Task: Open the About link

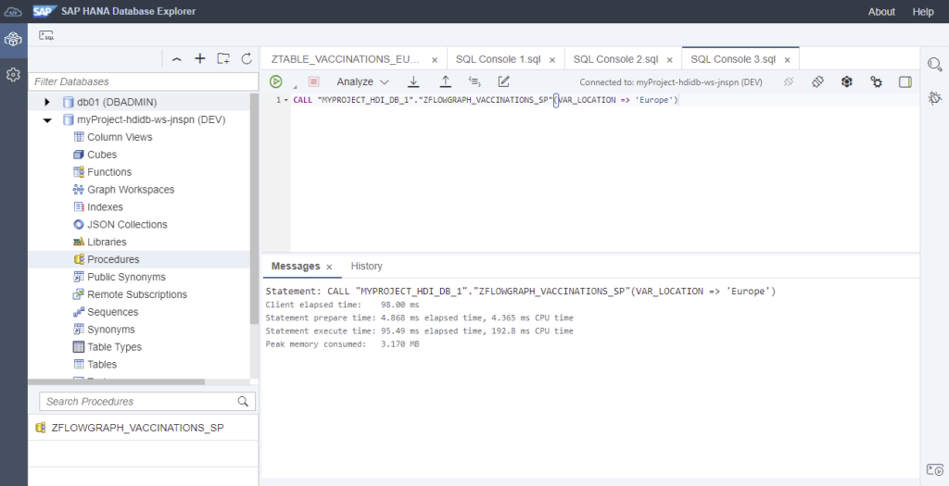Action: tap(881, 11)
